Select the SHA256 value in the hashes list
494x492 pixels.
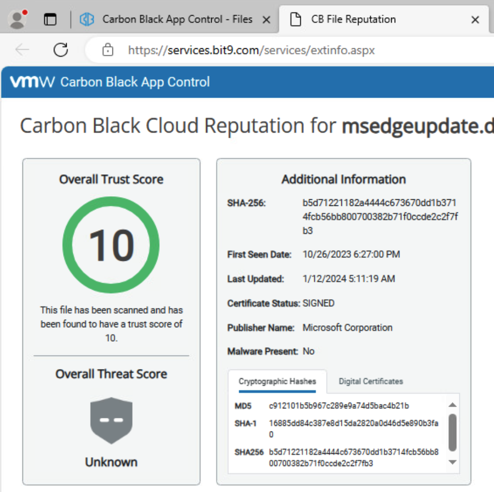click(354, 457)
